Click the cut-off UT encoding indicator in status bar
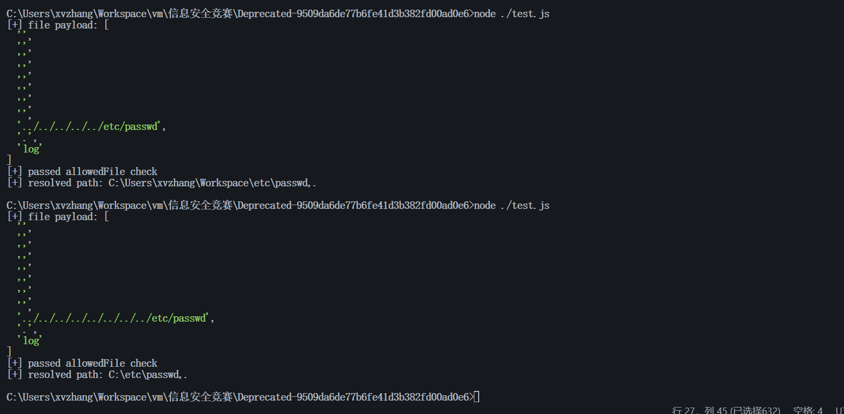Screen dimensions: 844x414 point(840,410)
